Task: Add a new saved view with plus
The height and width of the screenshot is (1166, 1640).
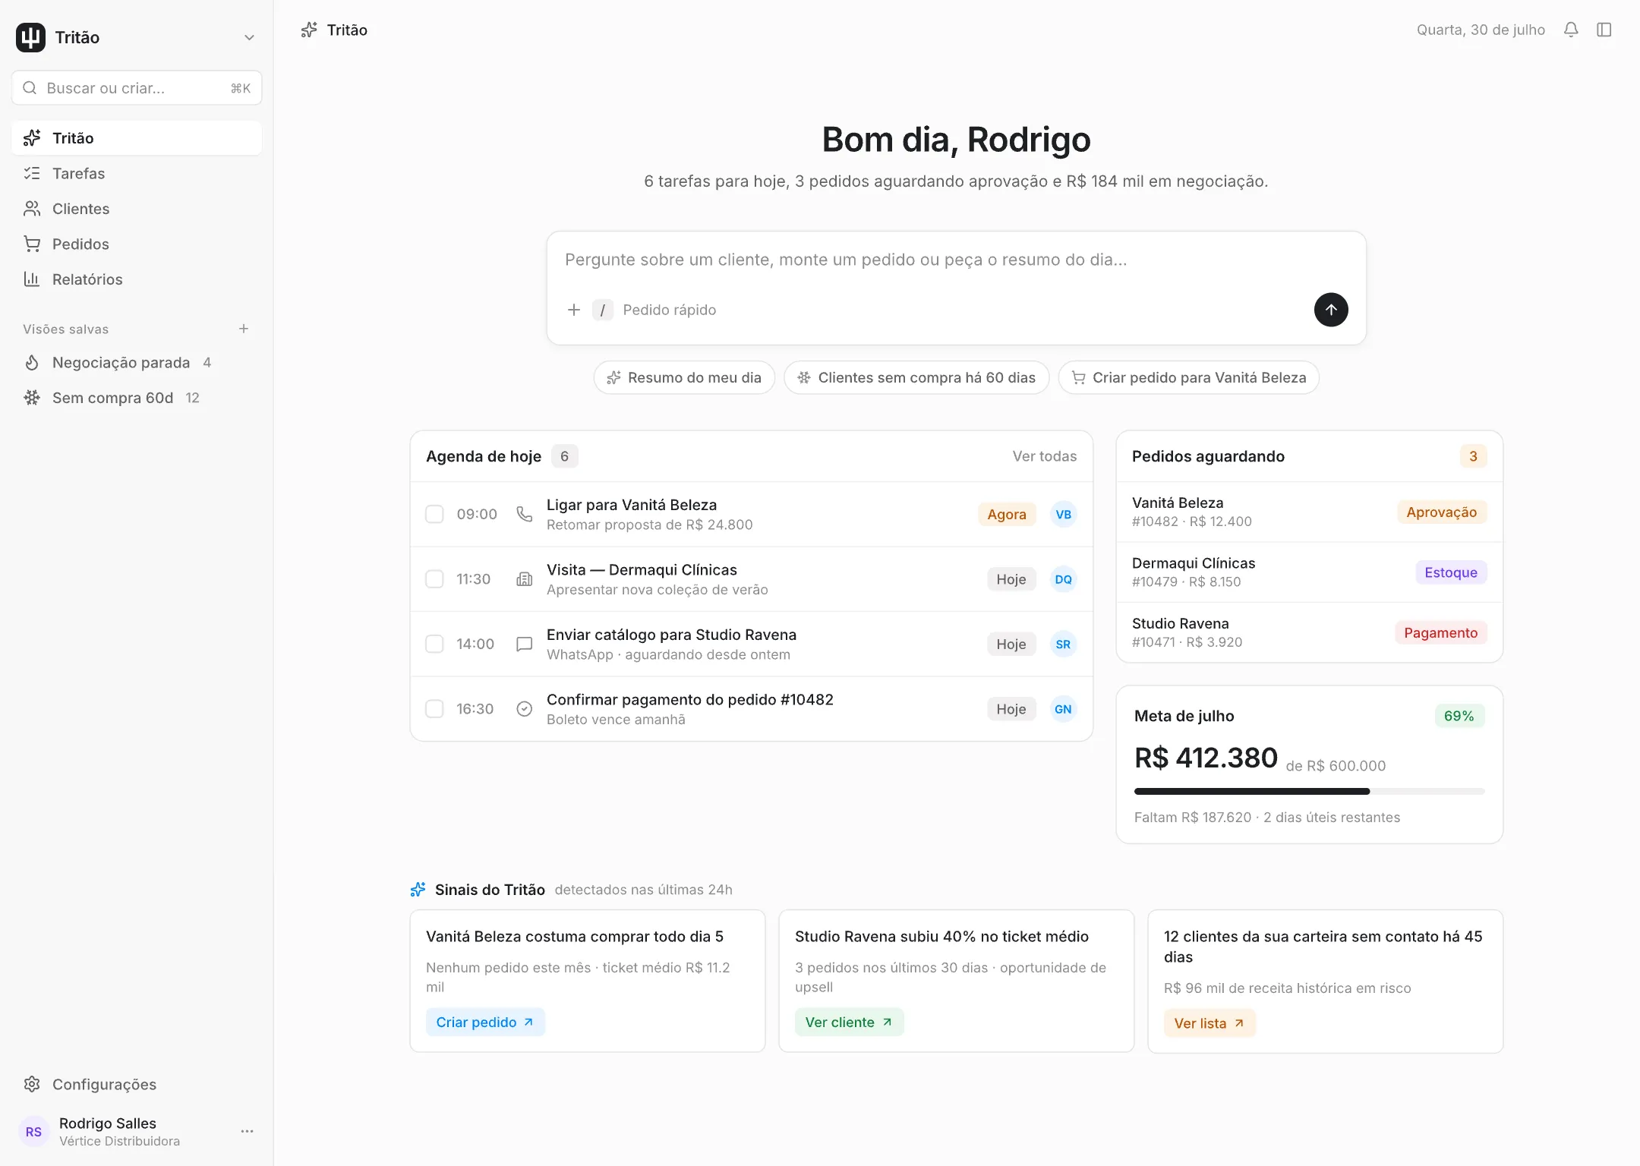Action: [x=244, y=329]
